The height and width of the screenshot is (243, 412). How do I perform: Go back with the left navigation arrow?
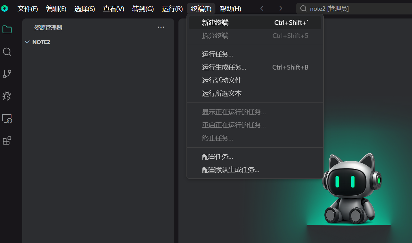(262, 9)
